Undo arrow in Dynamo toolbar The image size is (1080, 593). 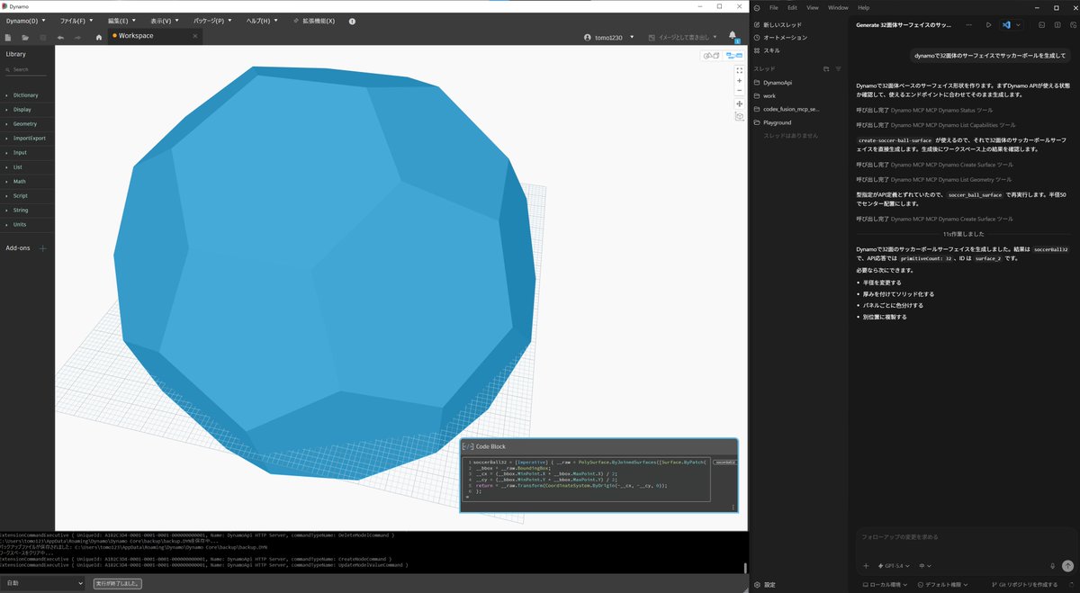60,37
